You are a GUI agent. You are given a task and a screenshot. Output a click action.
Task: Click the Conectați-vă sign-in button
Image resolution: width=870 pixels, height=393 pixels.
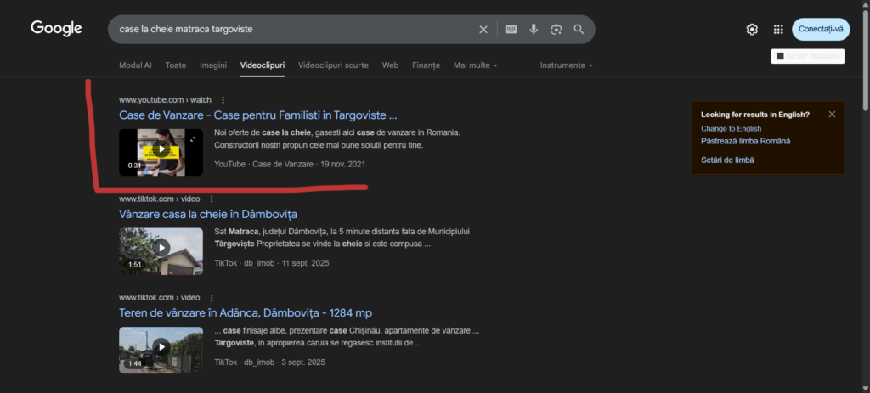[821, 30]
